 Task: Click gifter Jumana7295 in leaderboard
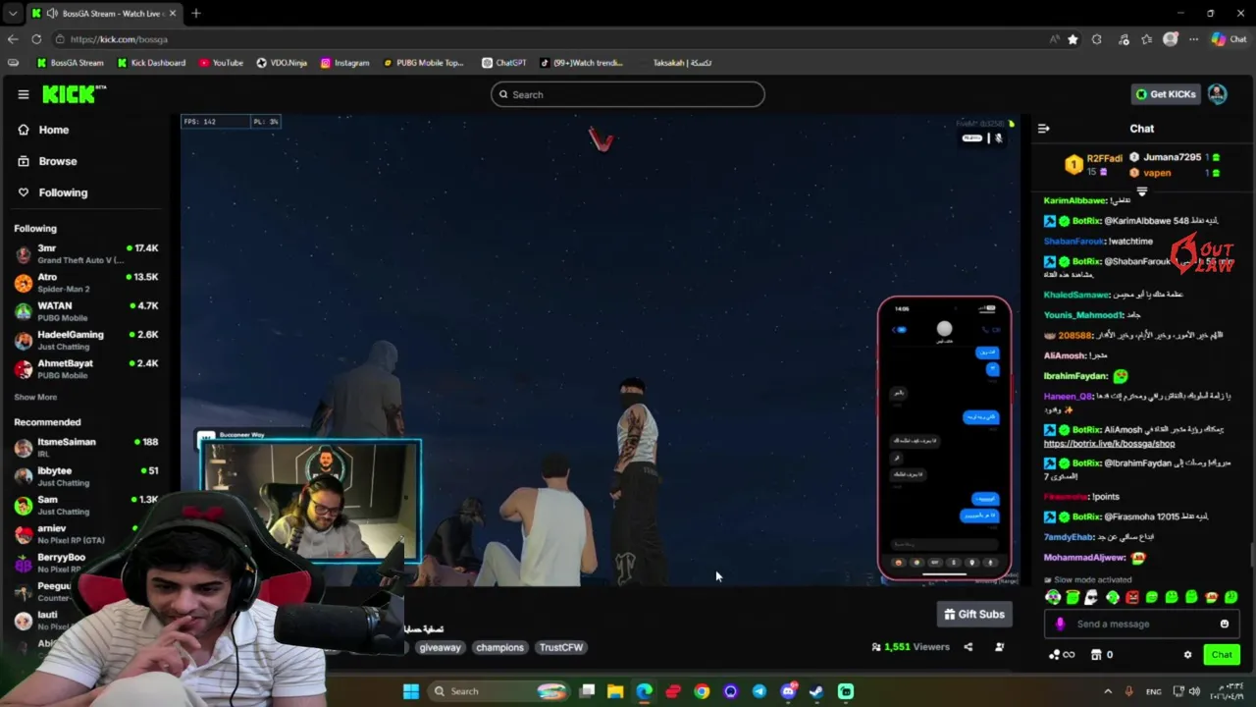pos(1172,157)
